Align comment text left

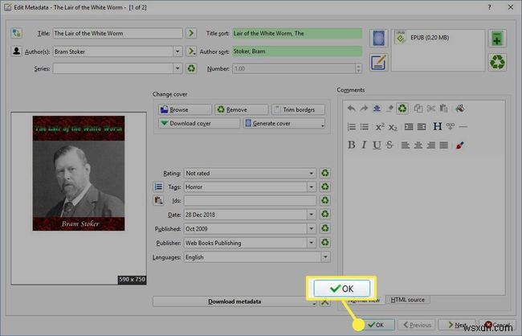(405, 145)
